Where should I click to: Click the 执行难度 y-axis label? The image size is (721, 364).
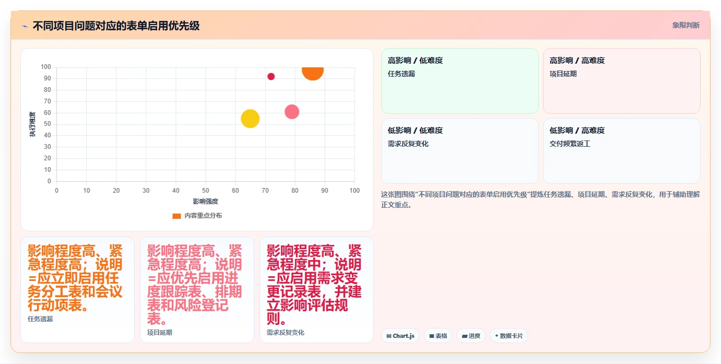tap(32, 124)
